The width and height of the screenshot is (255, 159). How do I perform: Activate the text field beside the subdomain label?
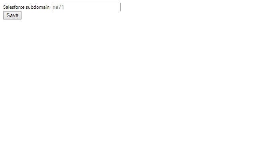86,7
